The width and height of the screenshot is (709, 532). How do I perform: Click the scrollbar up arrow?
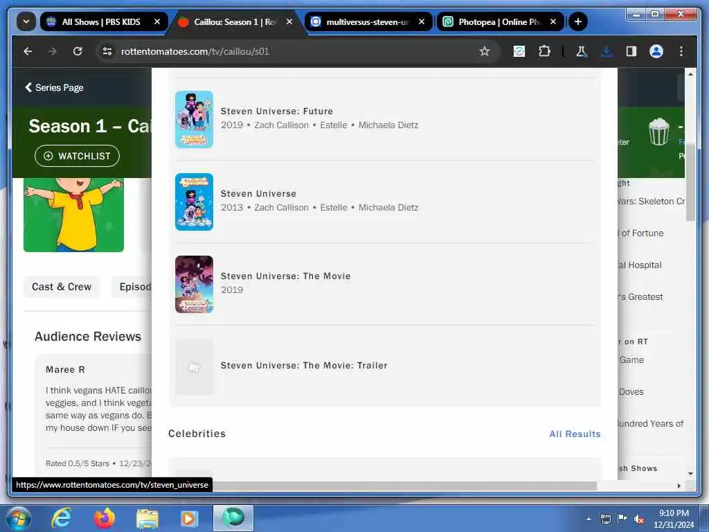point(690,73)
